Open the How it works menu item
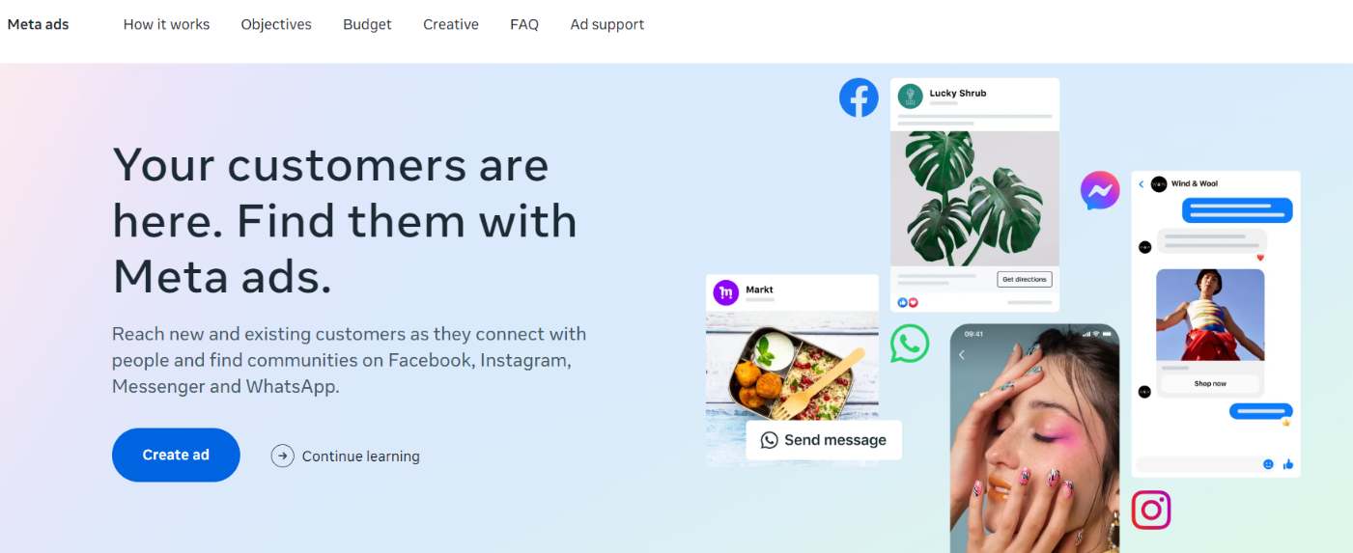Image resolution: width=1353 pixels, height=553 pixels. point(166,24)
